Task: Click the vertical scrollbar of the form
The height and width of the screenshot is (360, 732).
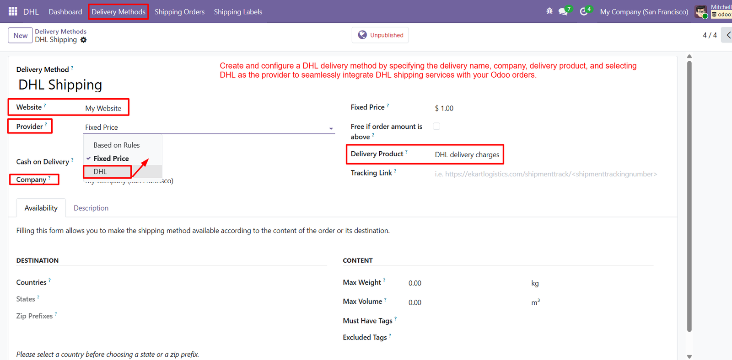Action: 689,196
